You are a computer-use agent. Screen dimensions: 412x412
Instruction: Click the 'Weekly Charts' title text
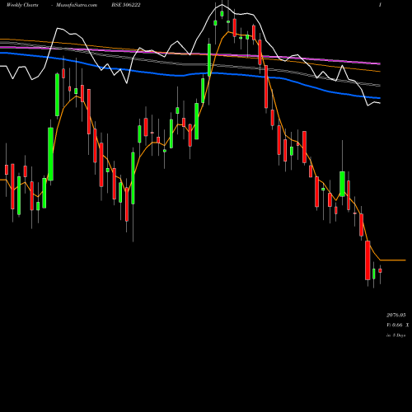click(22, 5)
